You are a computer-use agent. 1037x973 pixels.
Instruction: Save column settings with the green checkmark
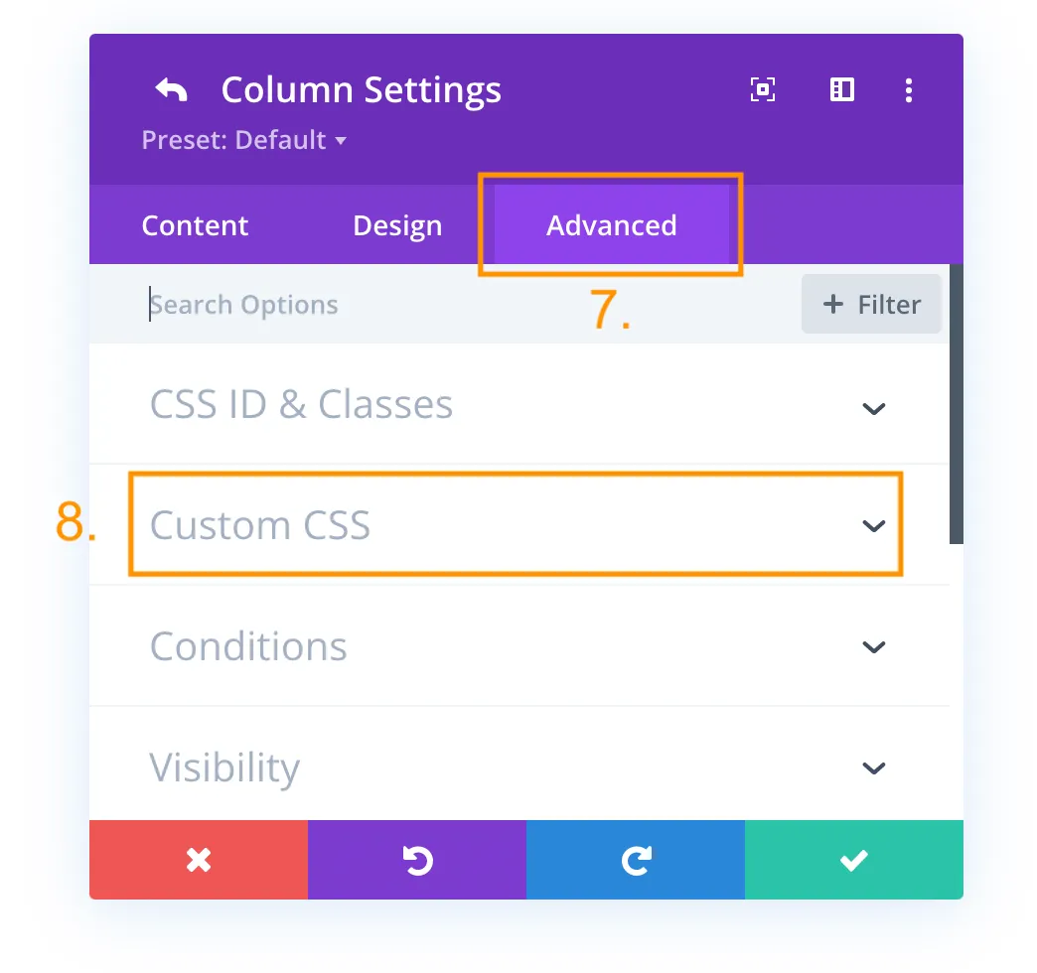(853, 860)
